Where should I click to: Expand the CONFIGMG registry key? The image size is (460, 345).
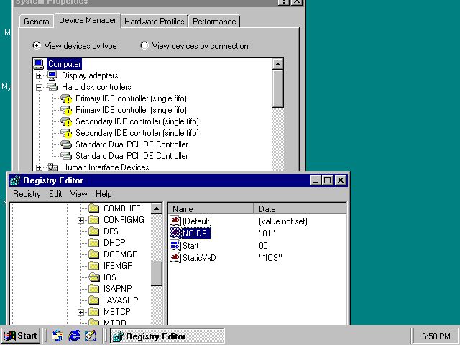(80, 220)
